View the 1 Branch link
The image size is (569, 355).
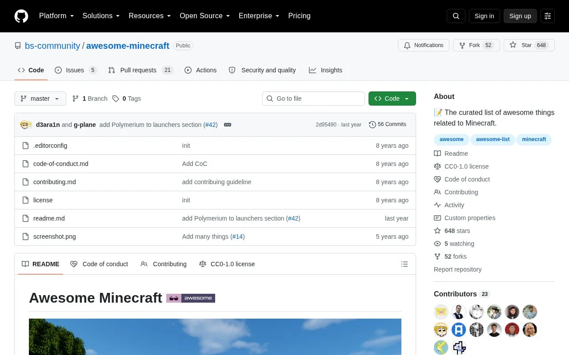click(x=90, y=99)
